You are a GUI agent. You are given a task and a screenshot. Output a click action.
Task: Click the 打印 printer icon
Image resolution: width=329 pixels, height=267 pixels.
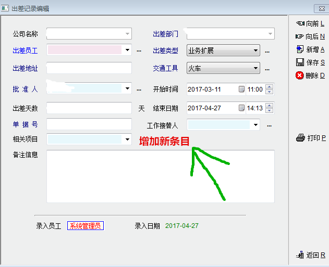300,138
